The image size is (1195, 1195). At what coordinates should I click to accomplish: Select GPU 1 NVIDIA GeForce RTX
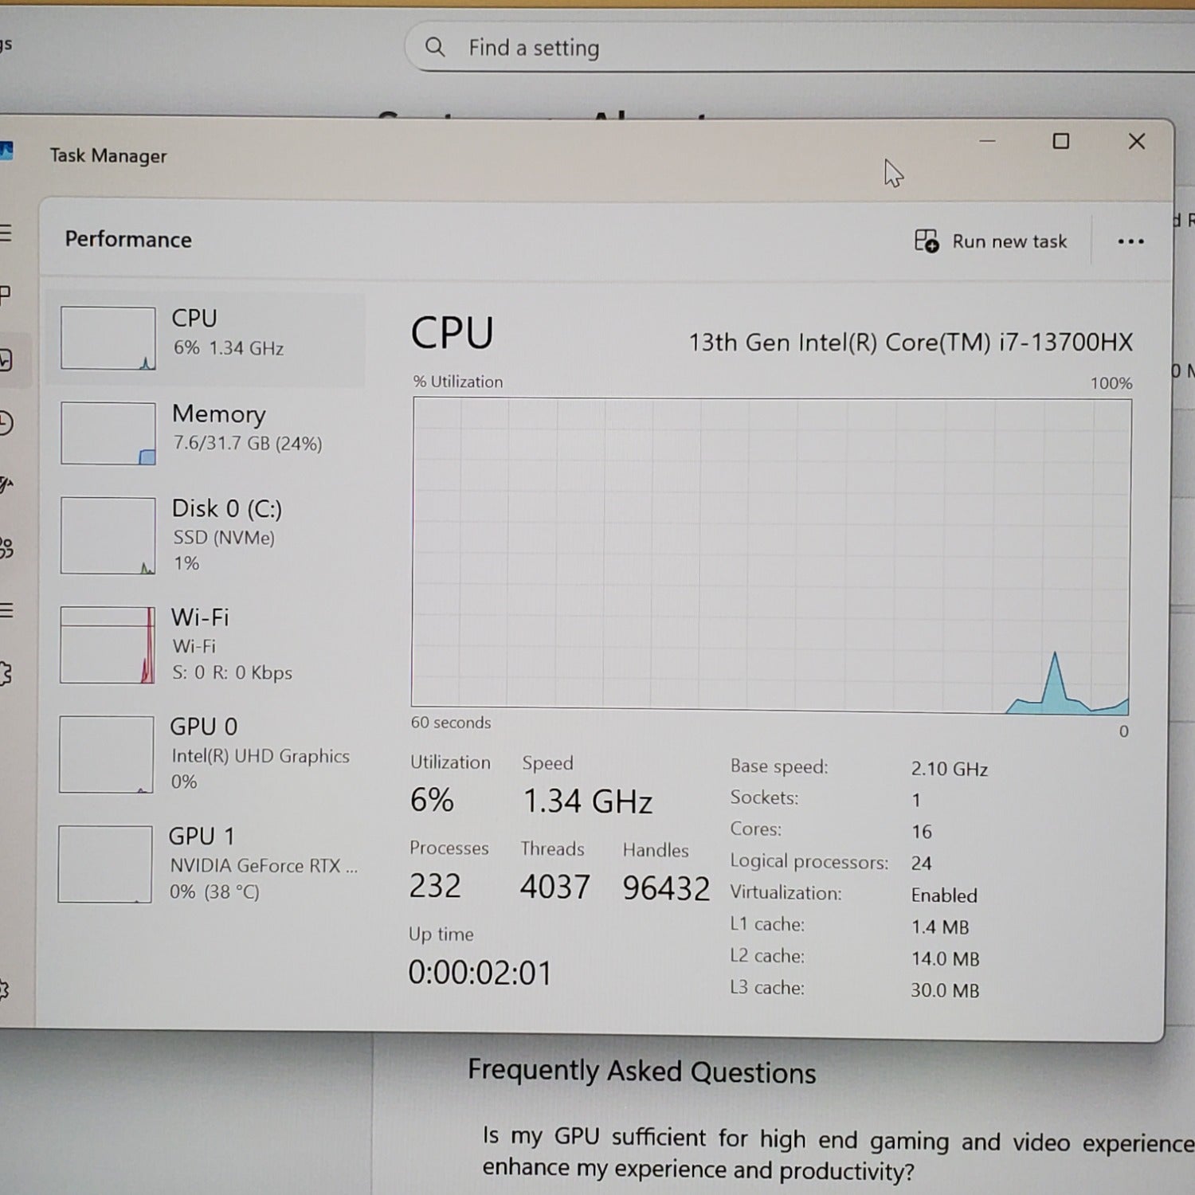[206, 863]
